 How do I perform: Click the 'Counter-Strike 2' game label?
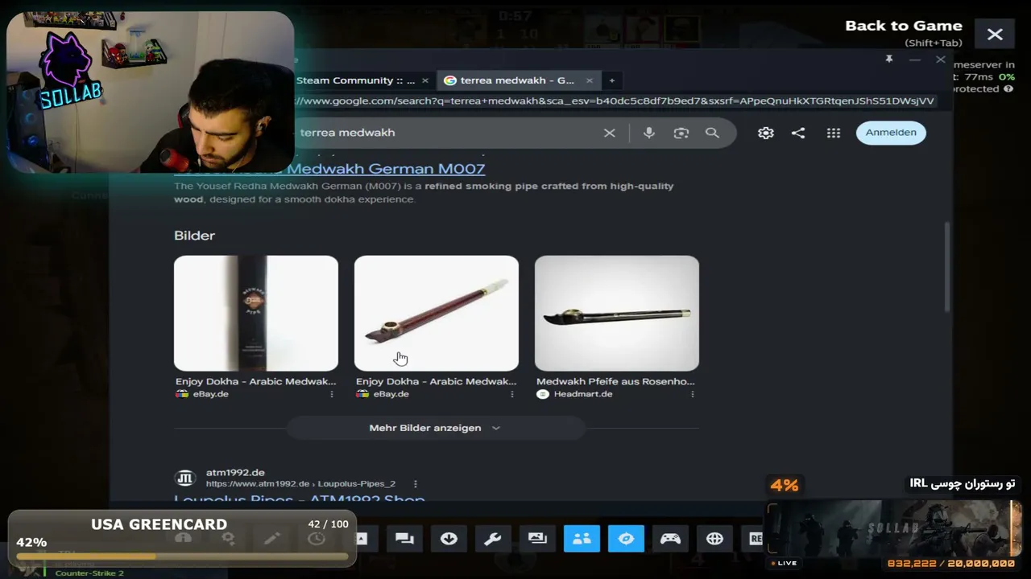89,573
